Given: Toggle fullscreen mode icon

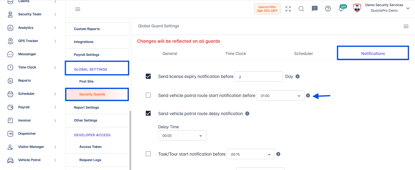Looking at the screenshot, I should pos(288,9).
